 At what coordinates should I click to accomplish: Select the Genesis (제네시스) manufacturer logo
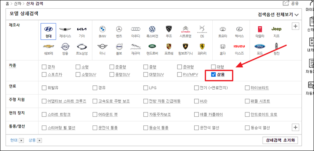click(65, 29)
